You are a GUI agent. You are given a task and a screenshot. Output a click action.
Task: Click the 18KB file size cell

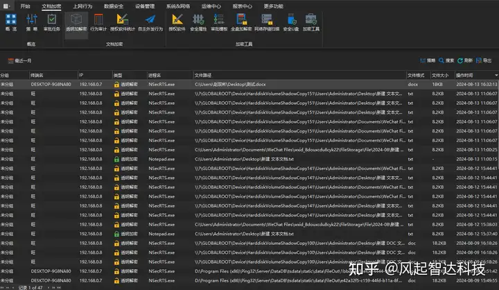click(x=437, y=85)
